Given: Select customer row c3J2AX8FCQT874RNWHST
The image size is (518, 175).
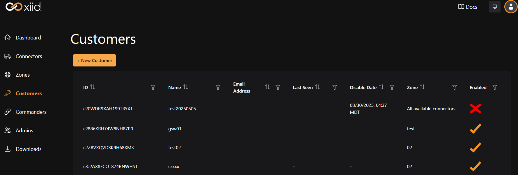Looking at the screenshot, I should point(110,167).
